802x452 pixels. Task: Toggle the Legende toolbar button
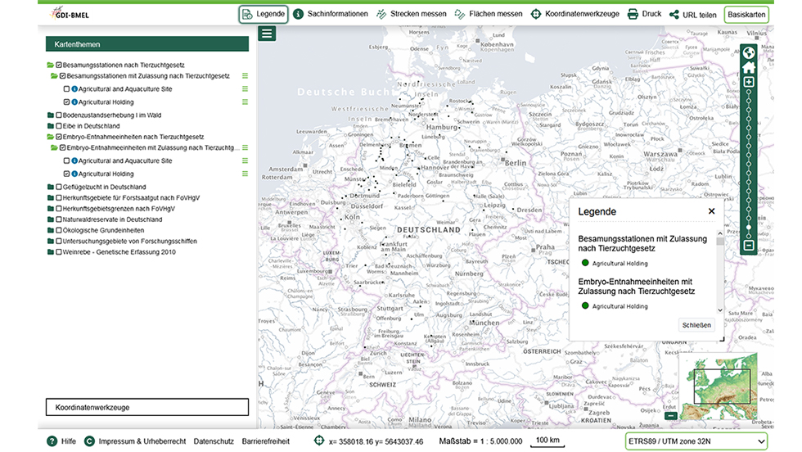pos(264,14)
